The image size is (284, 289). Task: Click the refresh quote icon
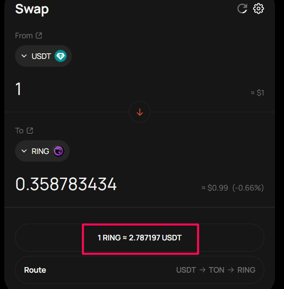242,9
